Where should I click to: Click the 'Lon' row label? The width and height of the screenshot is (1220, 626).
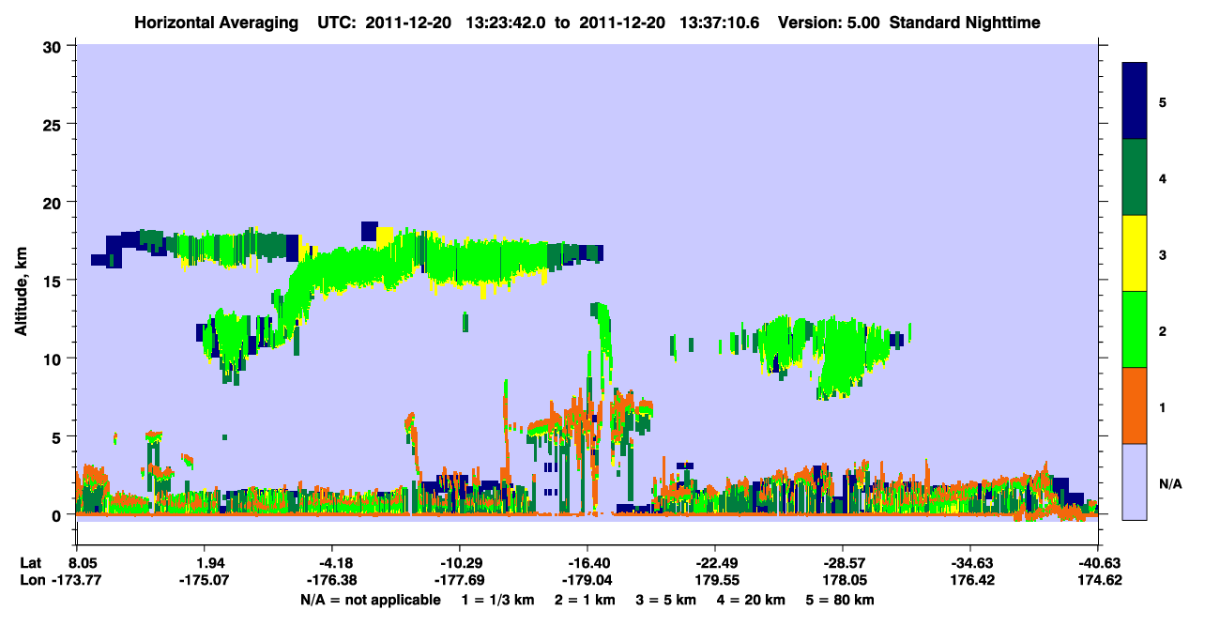tap(32, 581)
